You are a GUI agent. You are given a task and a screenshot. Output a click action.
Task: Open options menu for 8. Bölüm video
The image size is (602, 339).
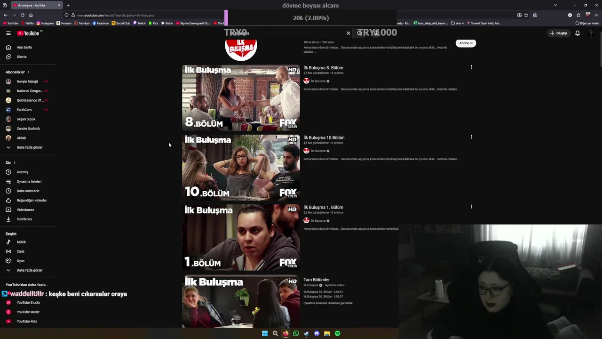click(471, 67)
